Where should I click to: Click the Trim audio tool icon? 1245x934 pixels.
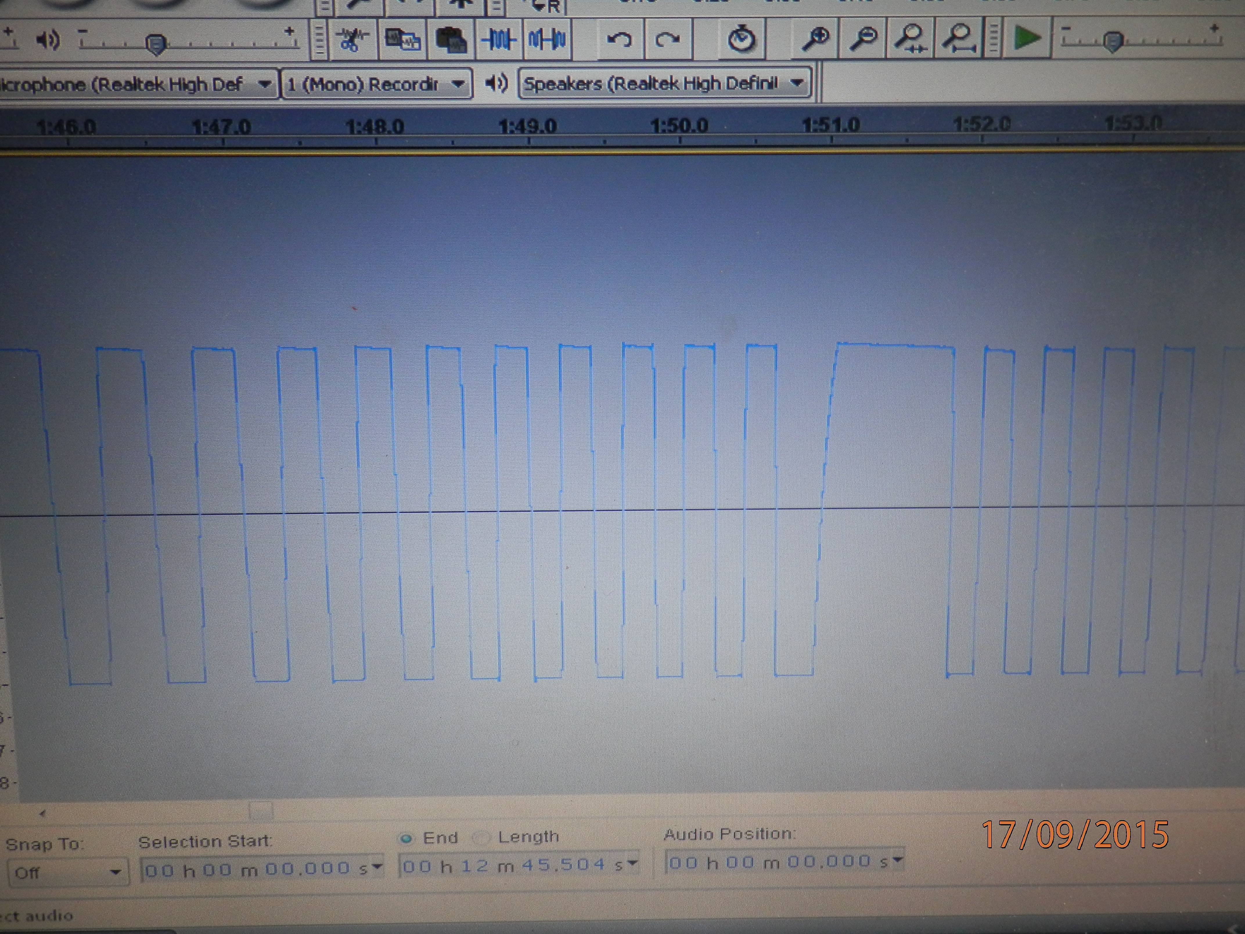coord(499,39)
